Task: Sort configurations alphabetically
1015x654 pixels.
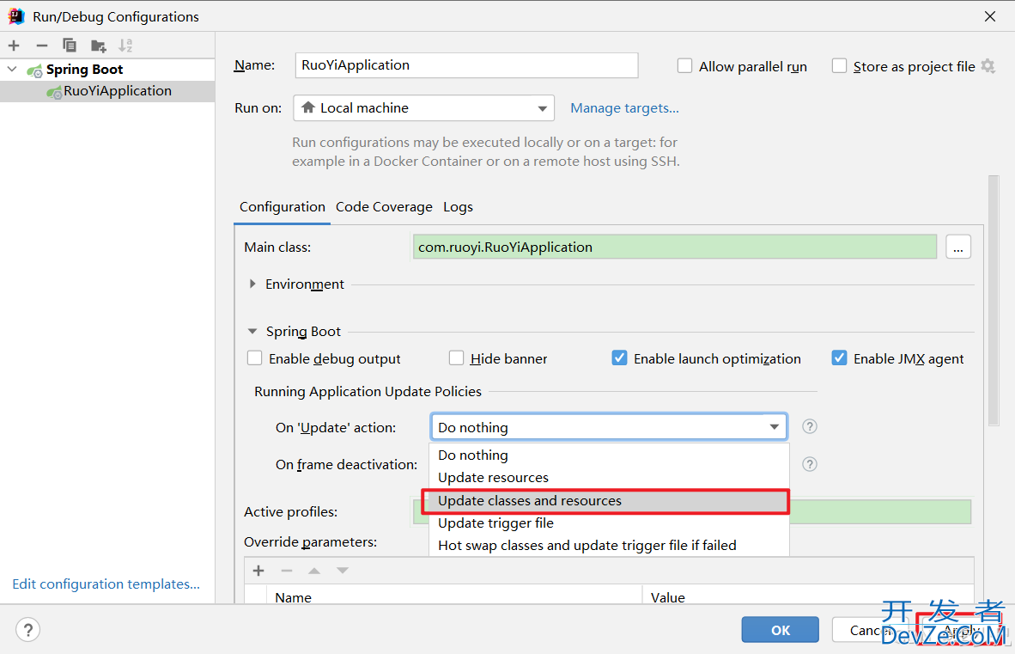Action: (x=125, y=46)
